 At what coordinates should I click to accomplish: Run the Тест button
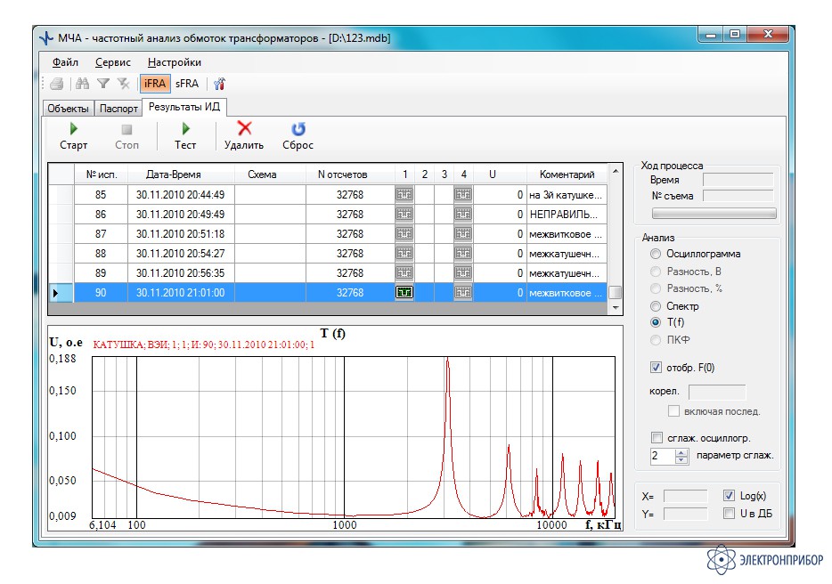coord(185,136)
